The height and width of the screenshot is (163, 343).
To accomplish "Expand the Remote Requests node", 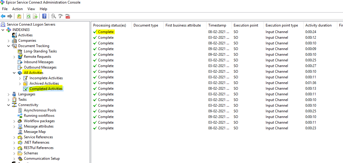I will 14,57.
